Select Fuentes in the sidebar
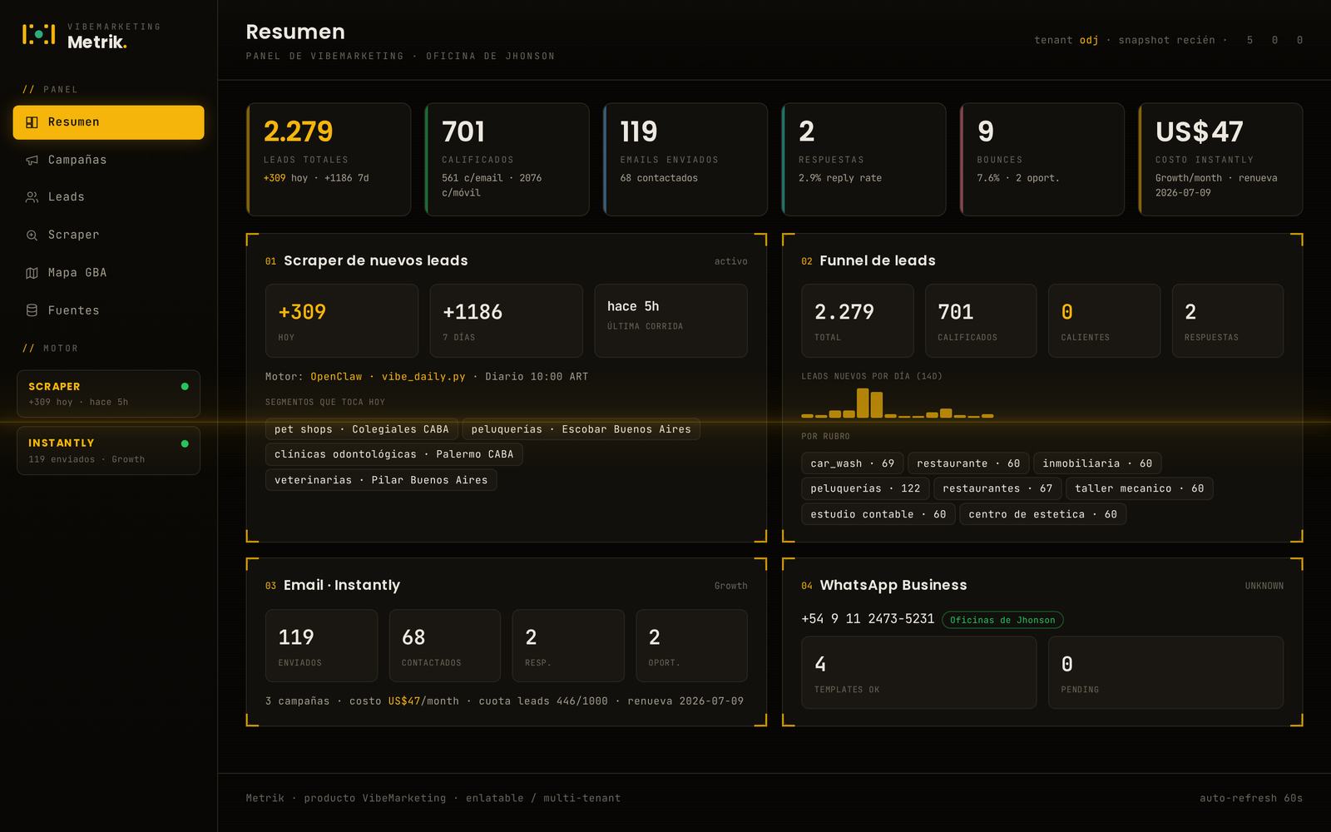 108,310
